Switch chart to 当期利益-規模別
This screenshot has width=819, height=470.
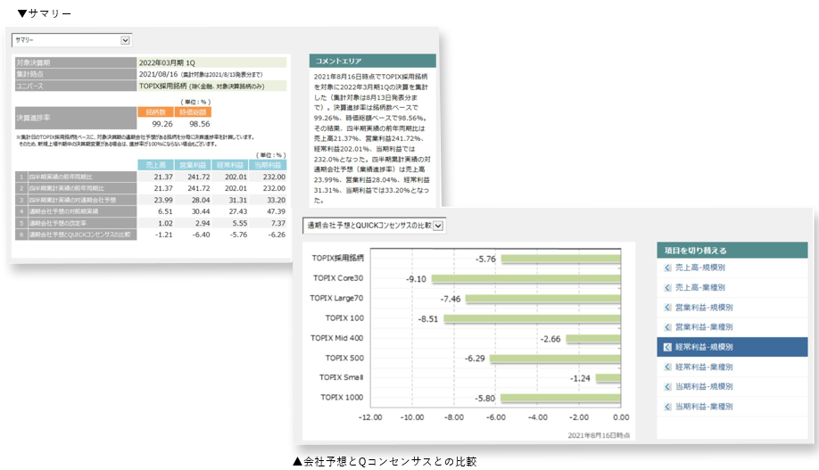point(704,386)
